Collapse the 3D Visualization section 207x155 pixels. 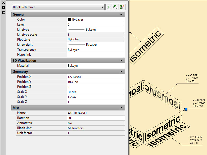pos(121,60)
